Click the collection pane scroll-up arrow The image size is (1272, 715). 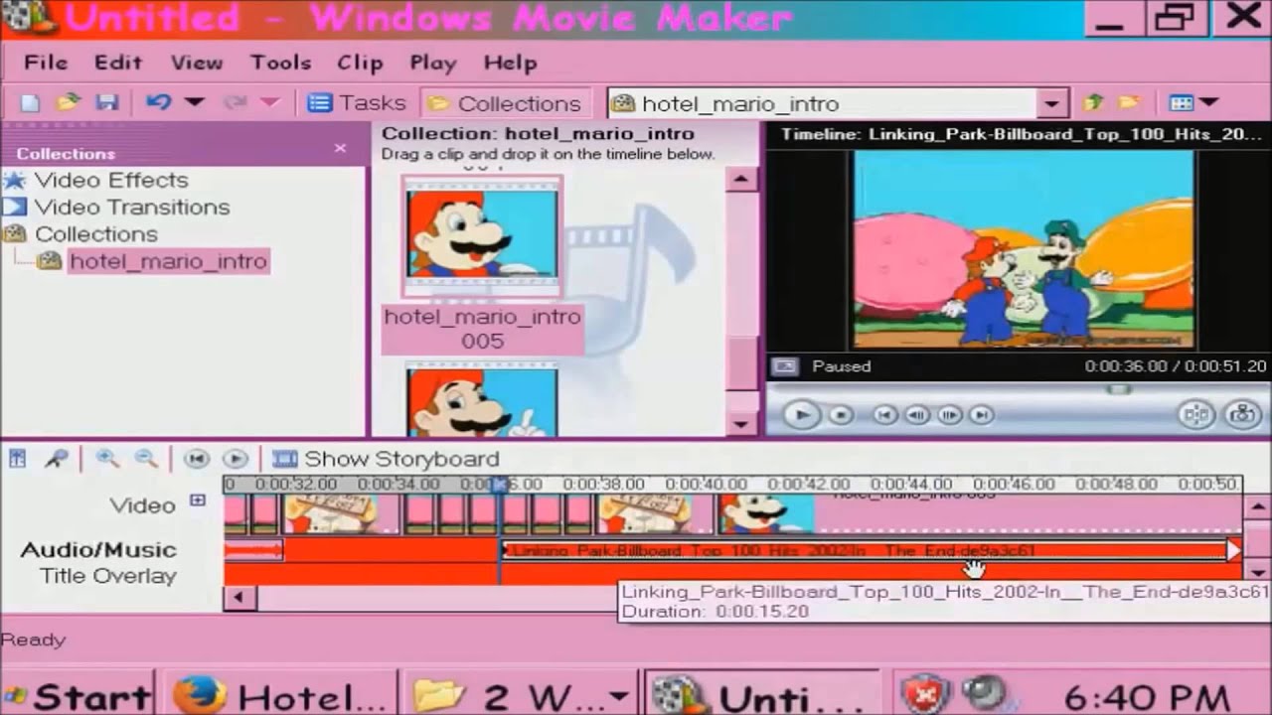[741, 181]
